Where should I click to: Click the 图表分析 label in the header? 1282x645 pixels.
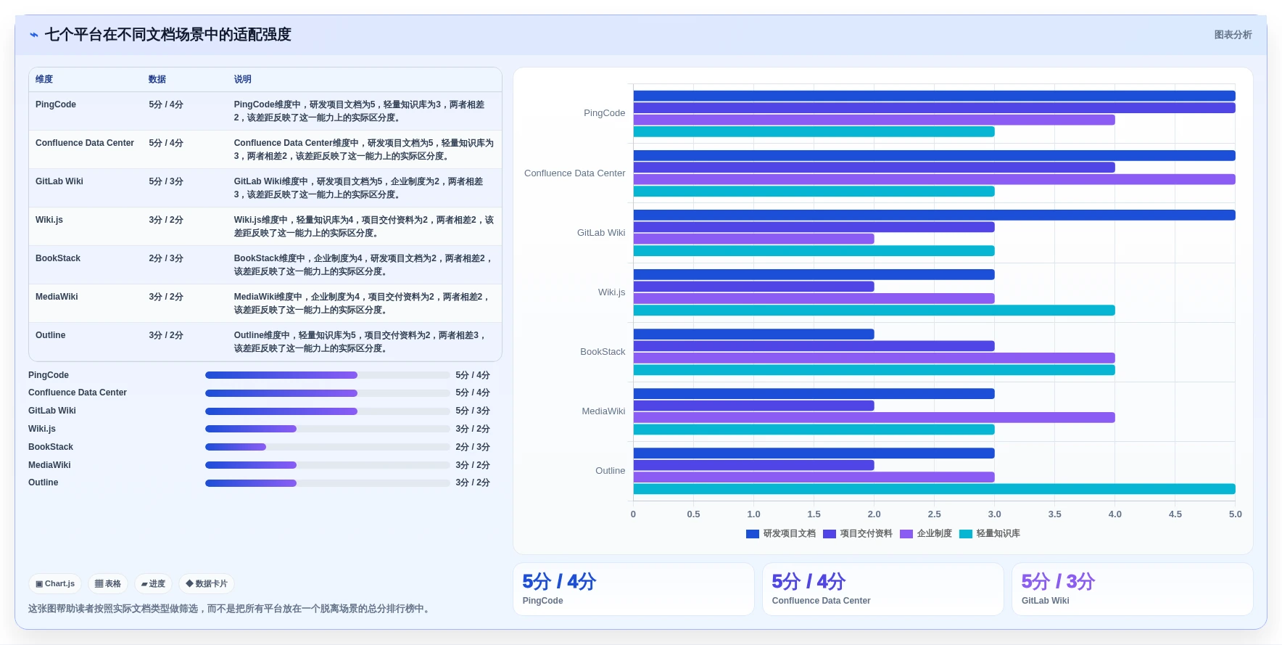point(1233,35)
